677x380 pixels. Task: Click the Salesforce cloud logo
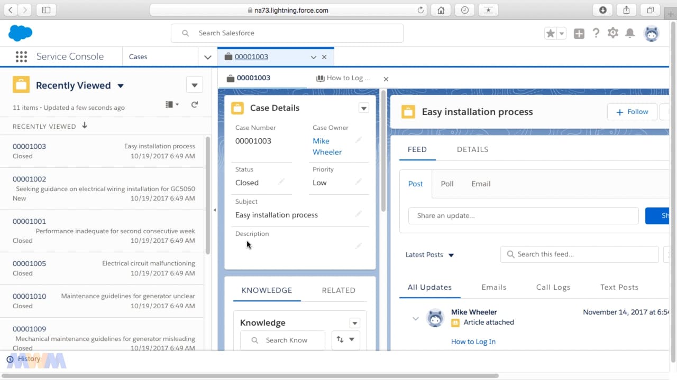pyautogui.click(x=20, y=33)
